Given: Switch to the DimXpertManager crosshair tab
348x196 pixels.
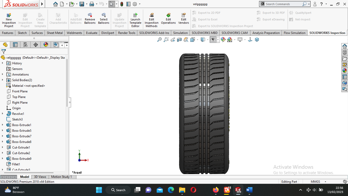Looking at the screenshot, I should pos(36,45).
